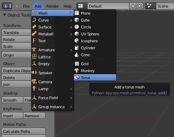Image resolution: width=174 pixels, height=137 pixels.
Task: Open the File menu
Action: point(26,6)
